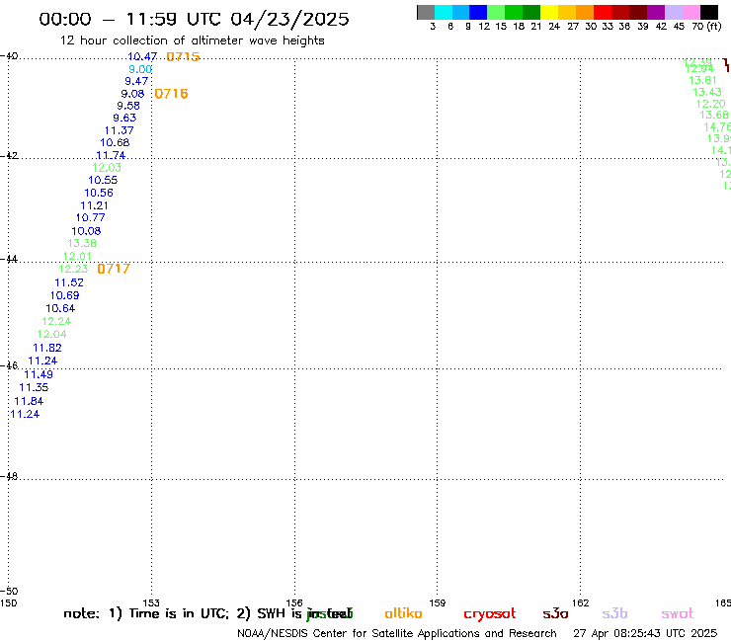This screenshot has width=731, height=642.
Task: Click the longitude axis label 153
Action: [151, 602]
